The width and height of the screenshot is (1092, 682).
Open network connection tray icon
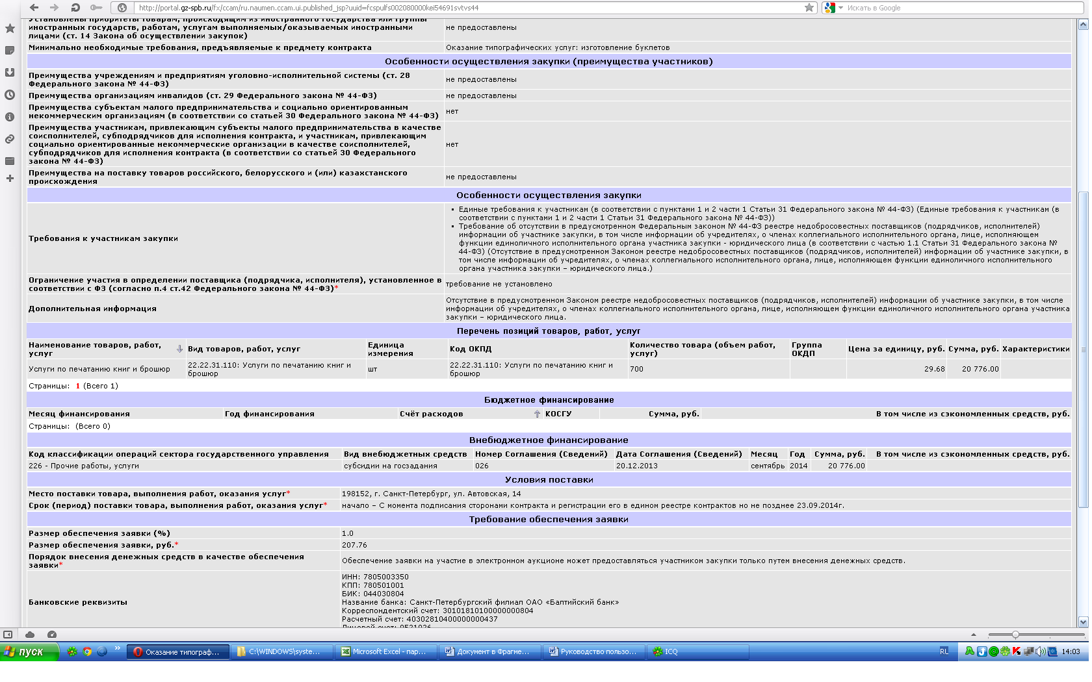(x=1029, y=651)
